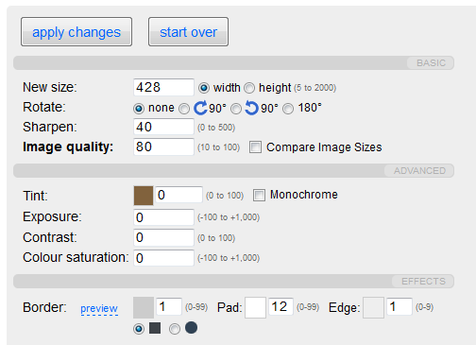Open the white Pad color swatch
The width and height of the screenshot is (476, 345).
(x=255, y=307)
